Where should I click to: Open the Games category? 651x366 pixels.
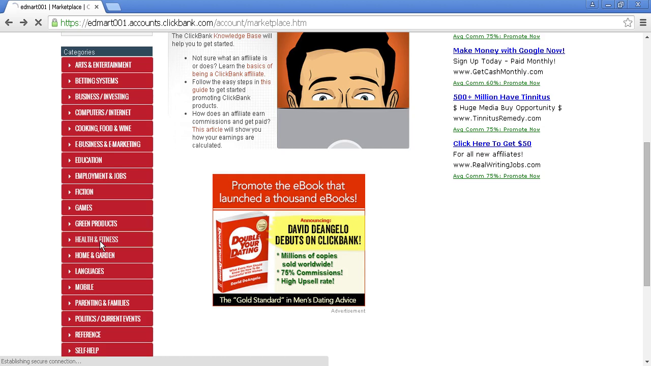tap(107, 207)
